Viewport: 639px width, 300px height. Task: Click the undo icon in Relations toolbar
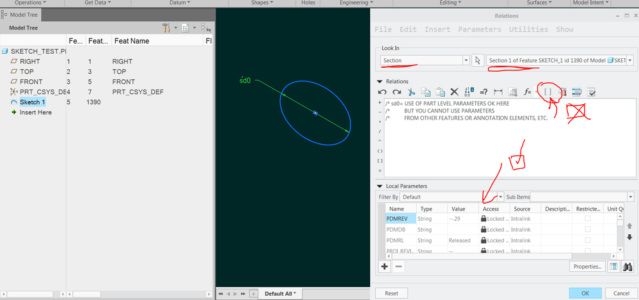[383, 92]
